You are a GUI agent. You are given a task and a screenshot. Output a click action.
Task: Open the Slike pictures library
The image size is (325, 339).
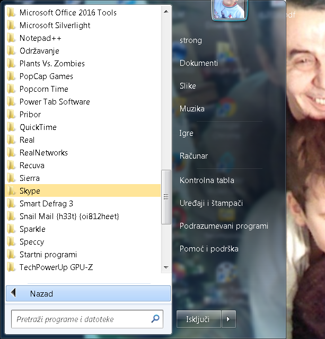coord(188,86)
